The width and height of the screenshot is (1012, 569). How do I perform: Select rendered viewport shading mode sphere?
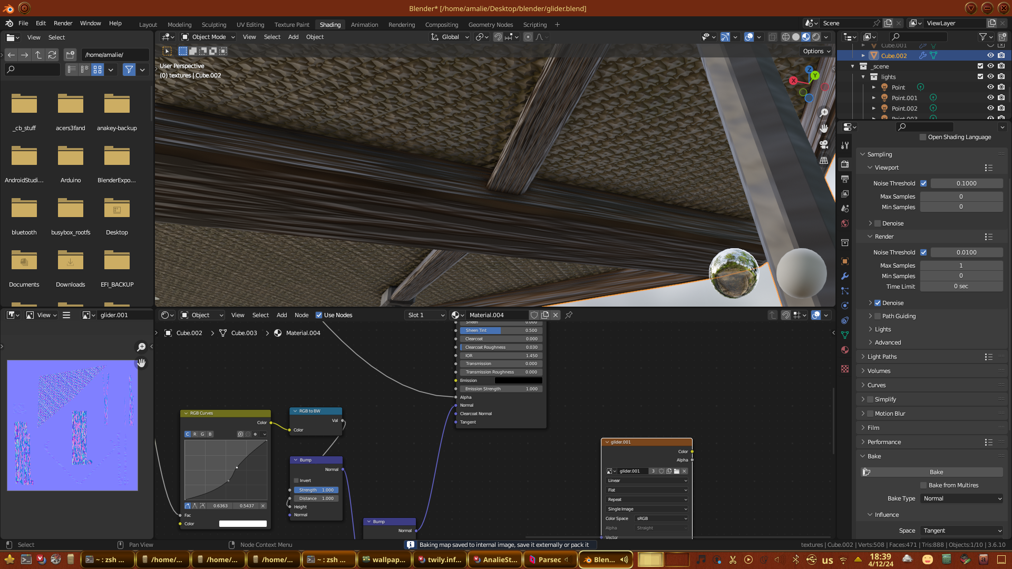click(x=816, y=37)
